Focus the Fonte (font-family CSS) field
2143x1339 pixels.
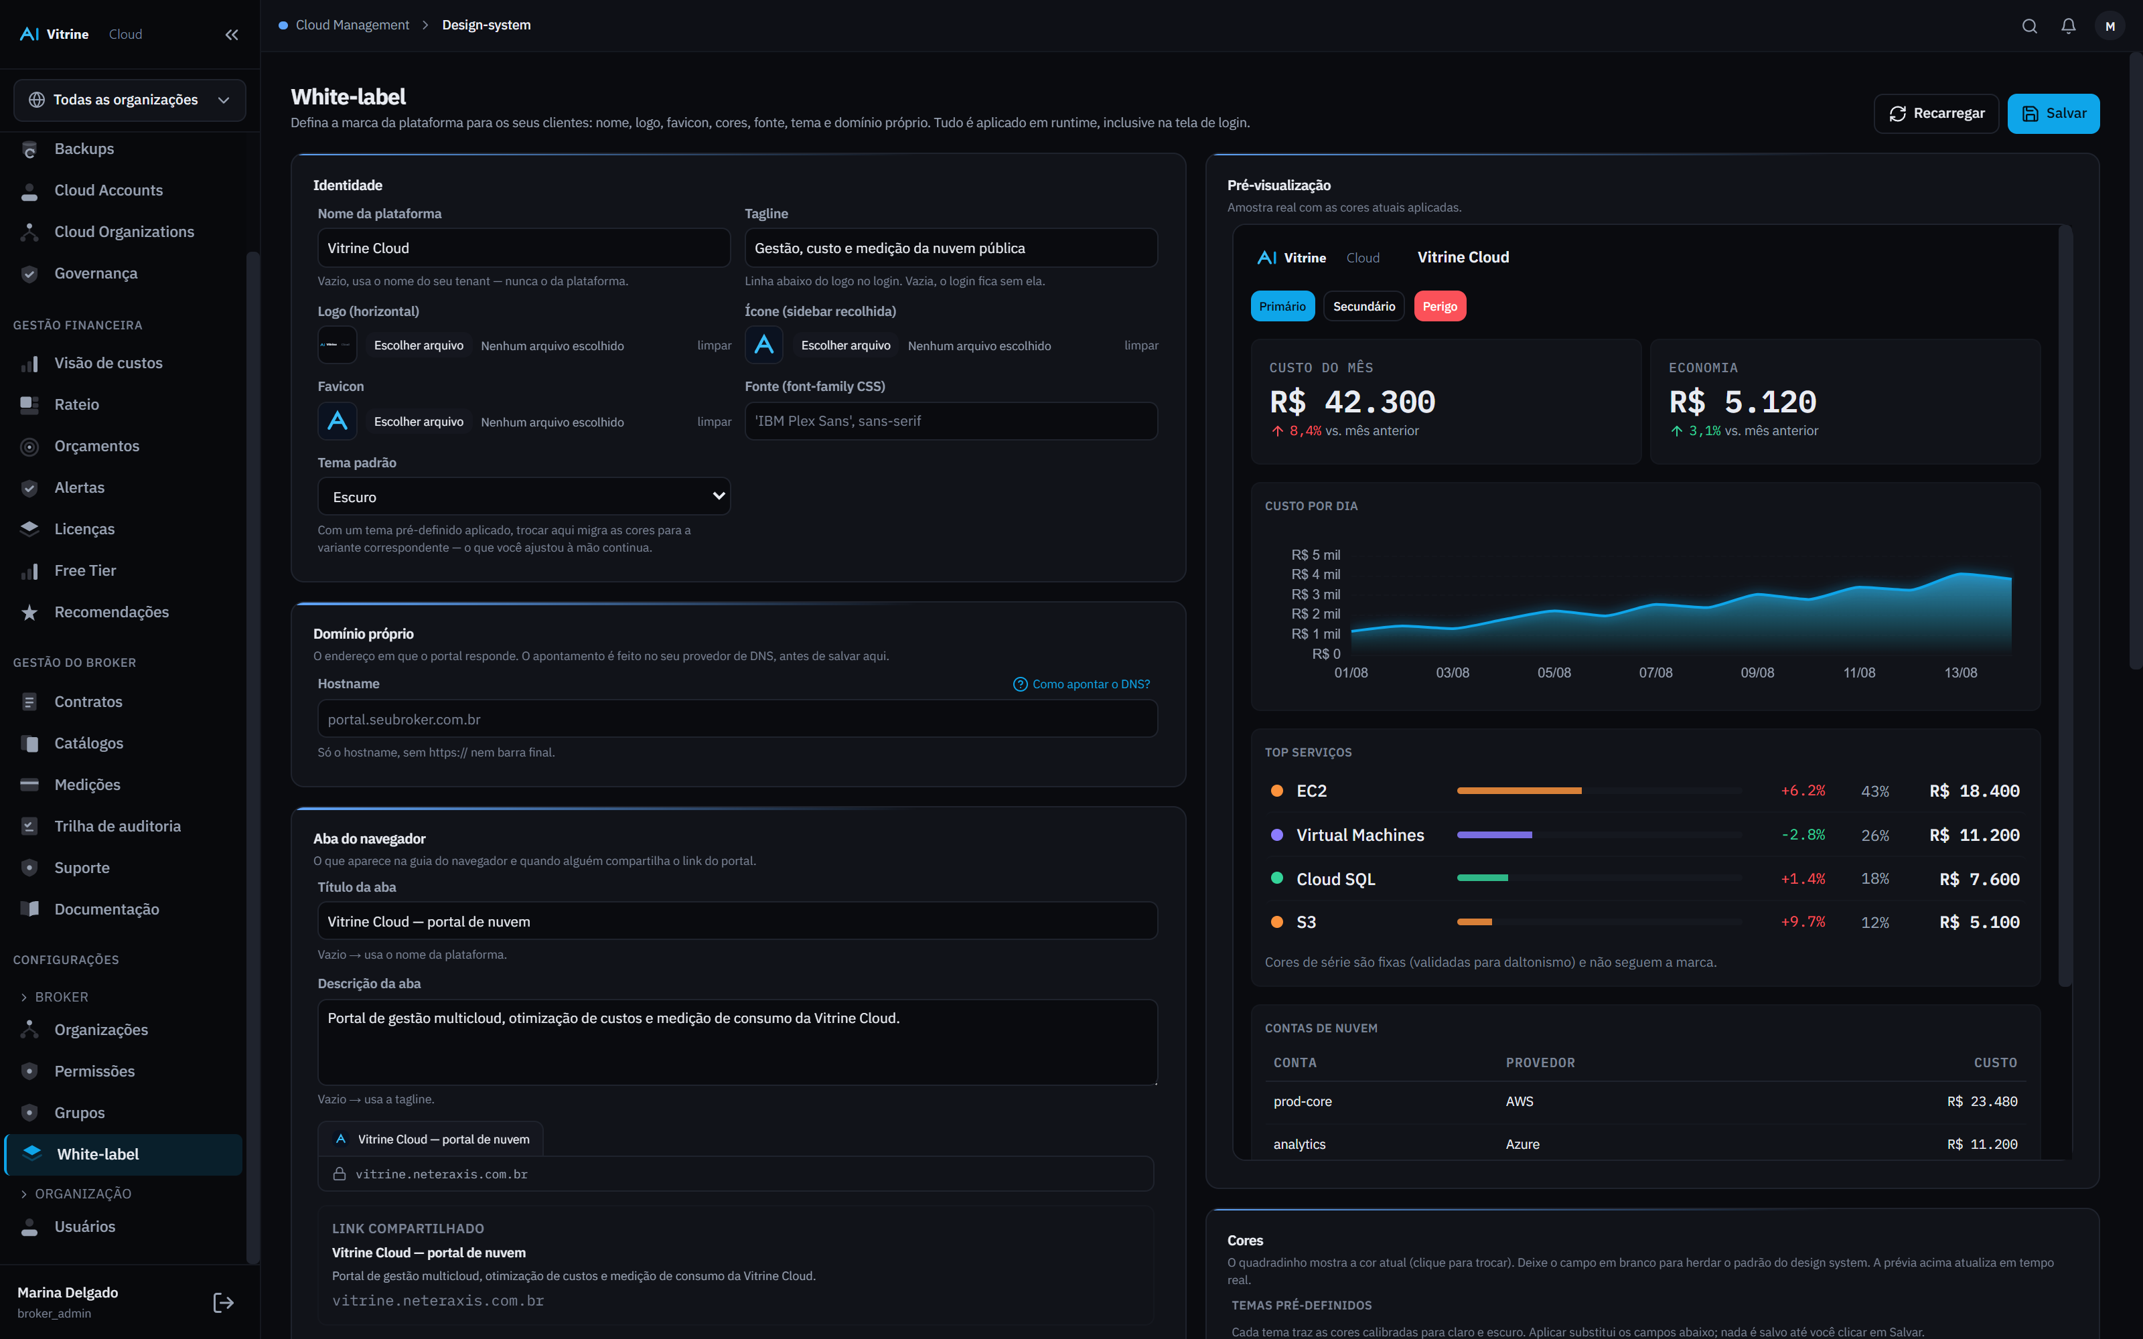[951, 420]
